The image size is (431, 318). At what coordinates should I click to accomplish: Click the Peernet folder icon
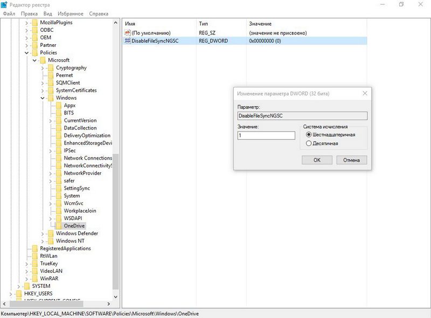[51, 75]
